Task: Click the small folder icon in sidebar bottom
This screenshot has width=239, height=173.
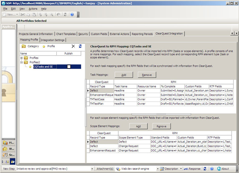Action: click(x=7, y=162)
